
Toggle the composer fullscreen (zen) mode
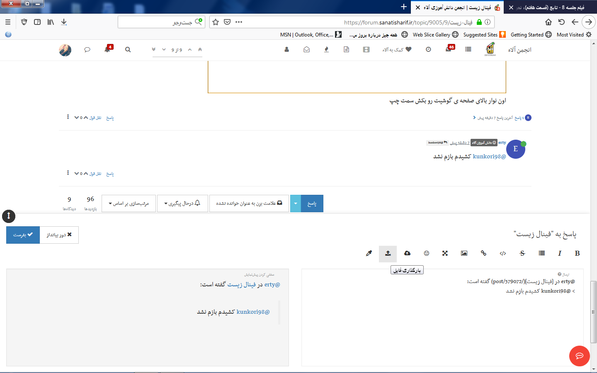[445, 254]
